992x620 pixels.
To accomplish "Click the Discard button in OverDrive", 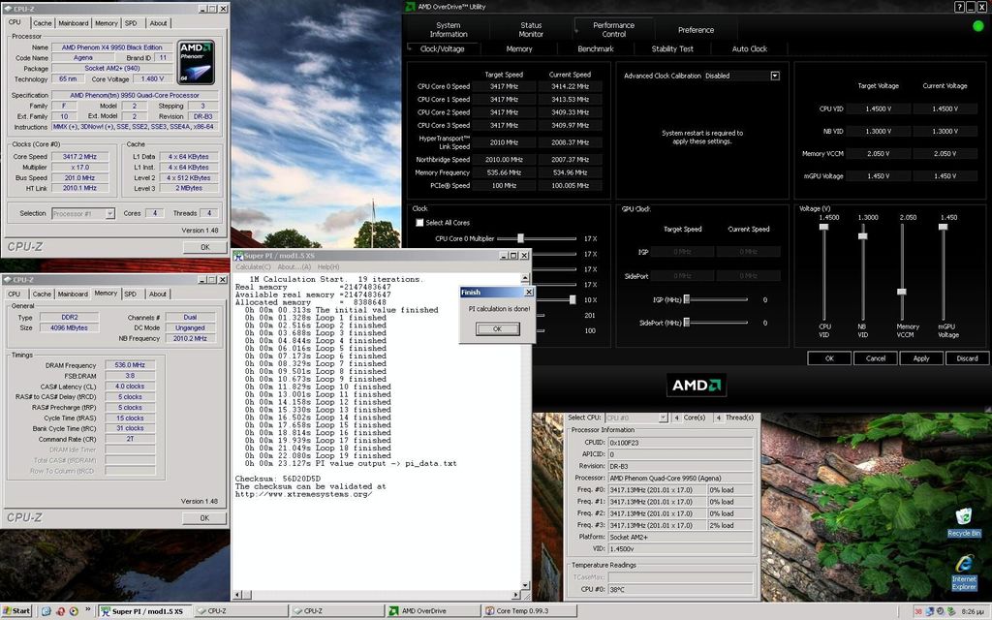I will (967, 358).
